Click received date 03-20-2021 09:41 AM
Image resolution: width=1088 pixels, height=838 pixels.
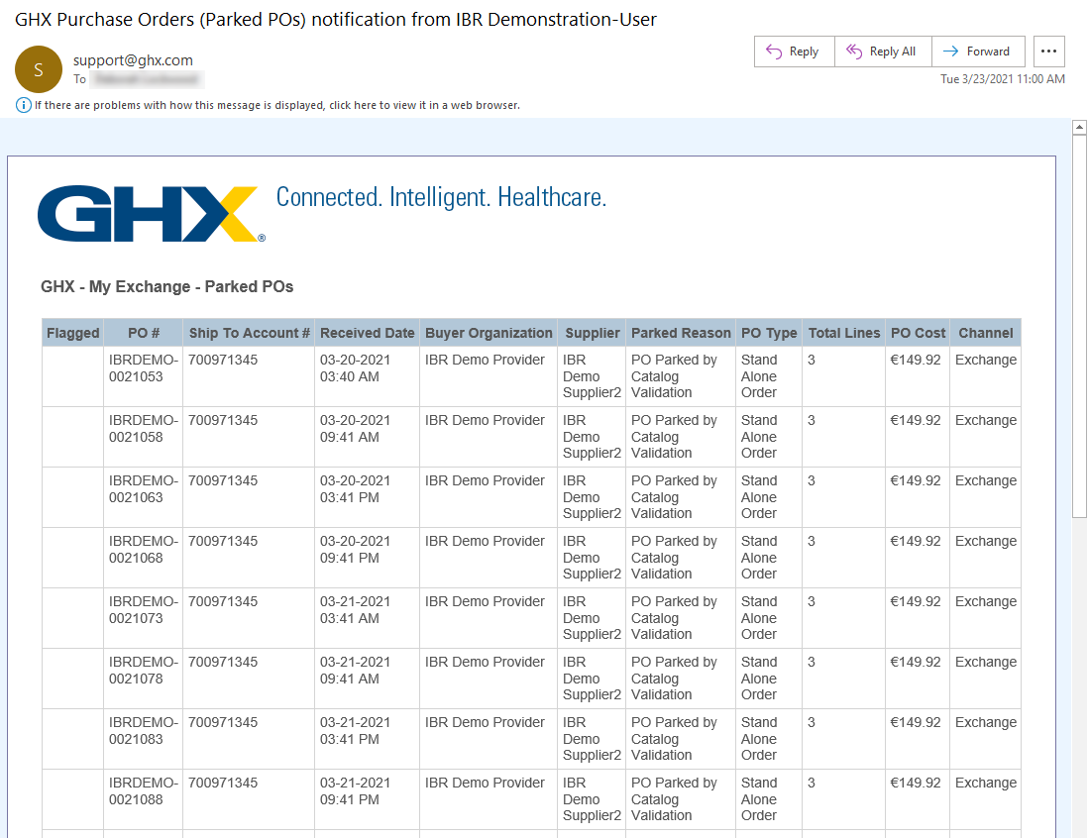point(356,429)
